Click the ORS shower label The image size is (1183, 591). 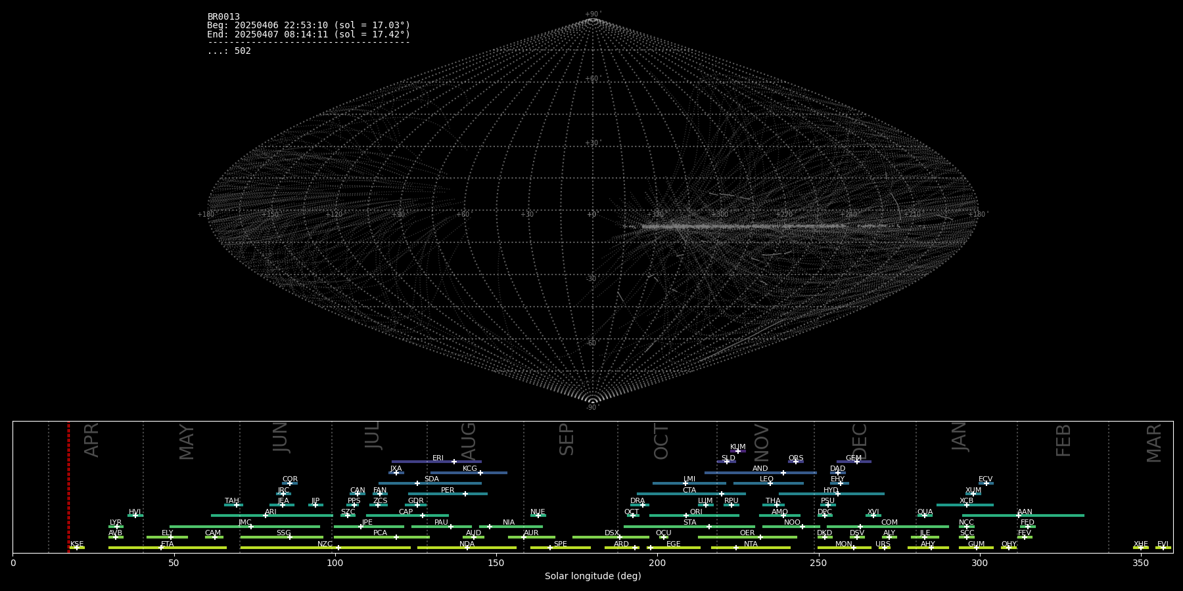click(x=795, y=458)
